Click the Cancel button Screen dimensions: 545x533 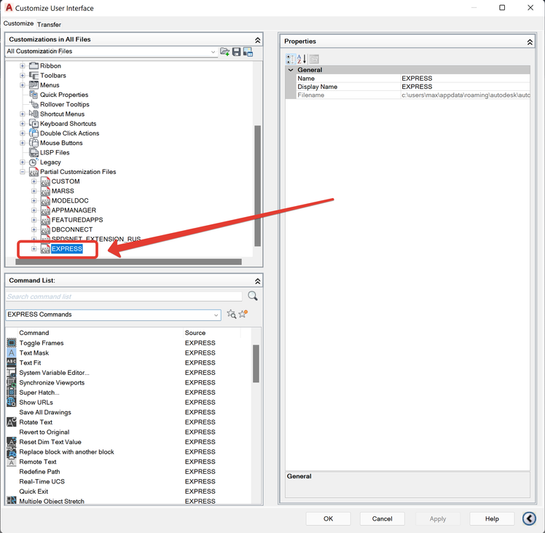[382, 518]
